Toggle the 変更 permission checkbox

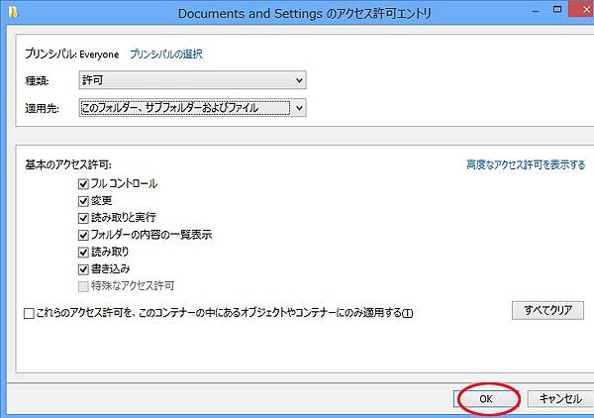(x=83, y=200)
